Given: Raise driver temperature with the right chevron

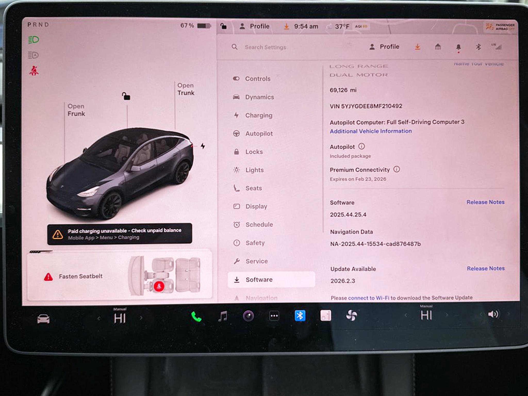Looking at the screenshot, I should (141, 318).
